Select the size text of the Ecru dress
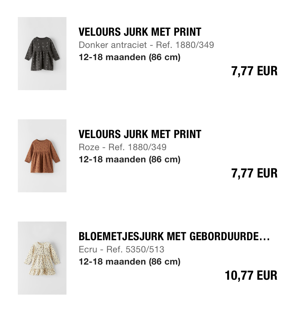 [129, 262]
